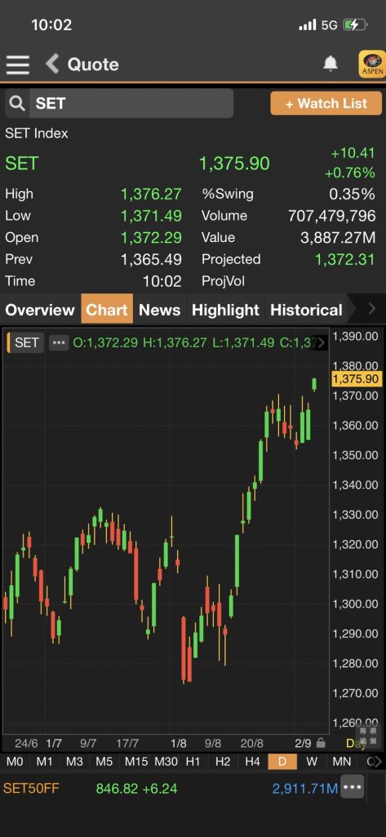Toggle the chart lock icon
Screen dimensions: 386x837
click(x=321, y=742)
